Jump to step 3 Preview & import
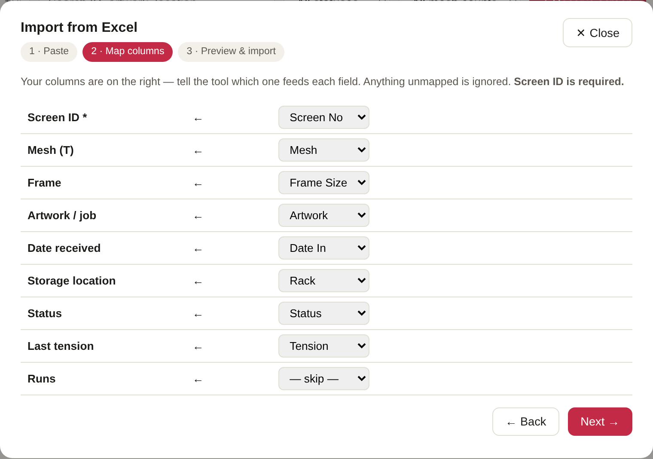This screenshot has width=653, height=459. 231,52
